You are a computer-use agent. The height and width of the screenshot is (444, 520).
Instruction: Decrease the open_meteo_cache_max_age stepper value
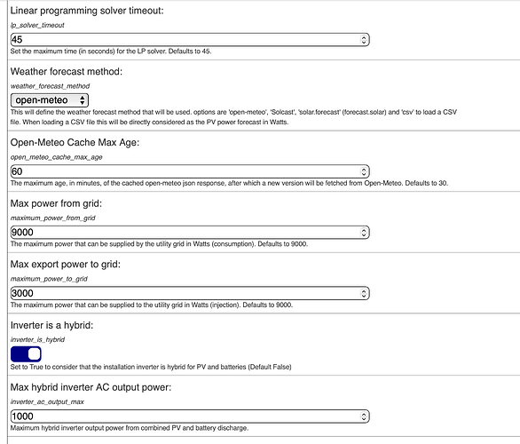[364, 174]
